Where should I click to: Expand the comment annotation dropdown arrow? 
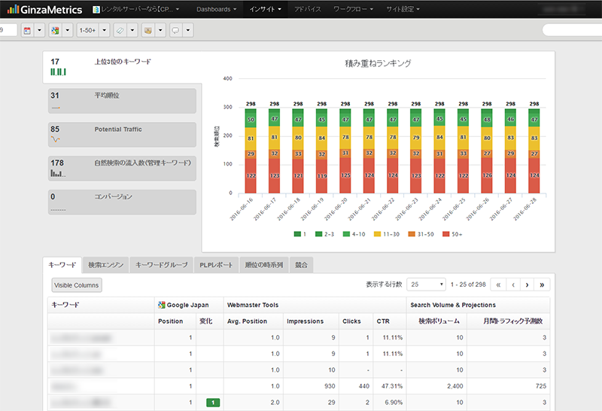[x=187, y=30]
